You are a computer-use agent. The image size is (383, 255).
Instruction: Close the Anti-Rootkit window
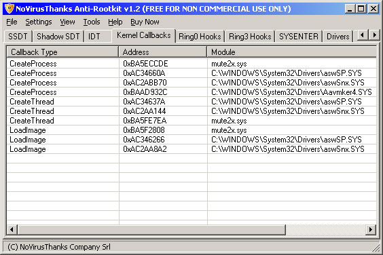click(x=373, y=9)
